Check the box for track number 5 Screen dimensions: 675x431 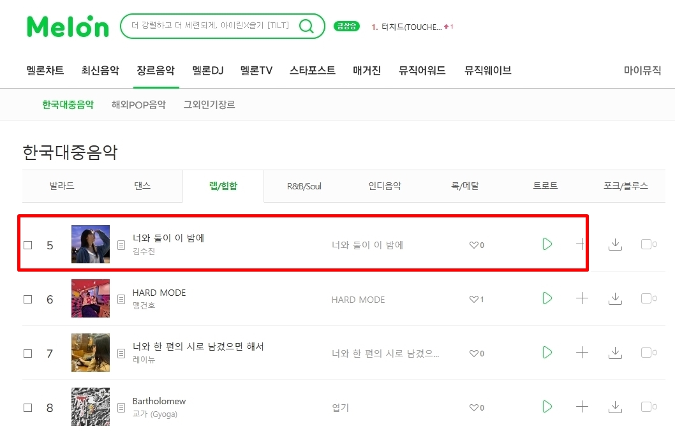tap(28, 245)
